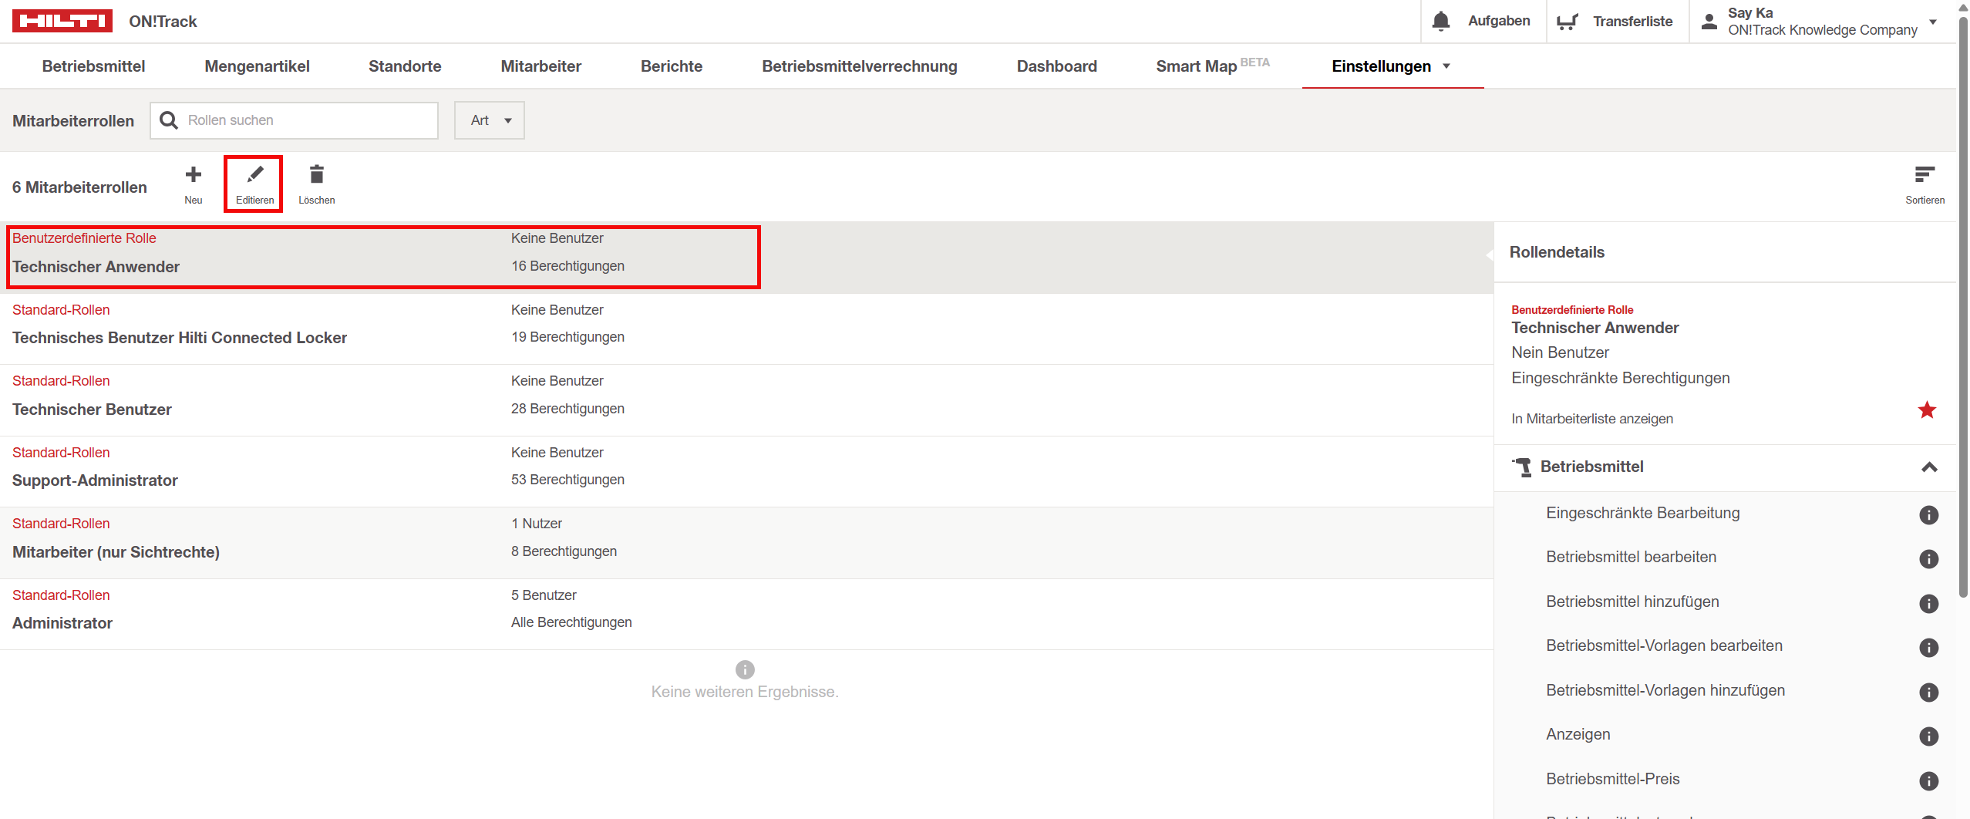The height and width of the screenshot is (819, 1970).
Task: Click Betriebsmittel-Preis permission text
Action: [1612, 779]
